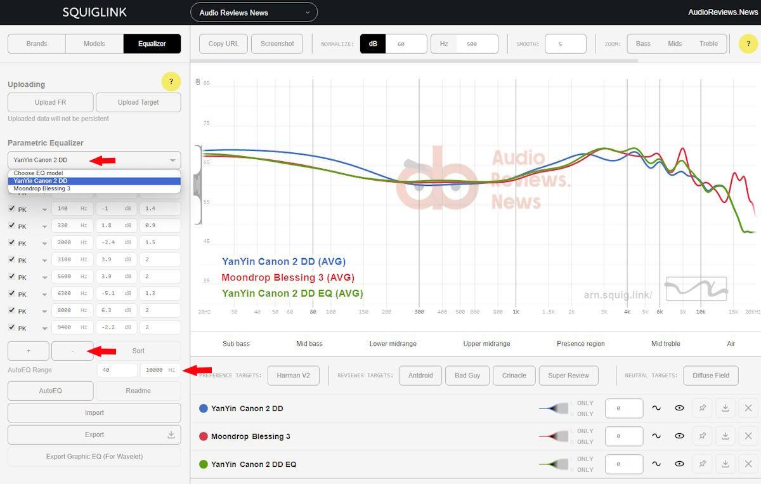
Task: Click the yellow help icon in top toolbar
Action: tap(748, 44)
